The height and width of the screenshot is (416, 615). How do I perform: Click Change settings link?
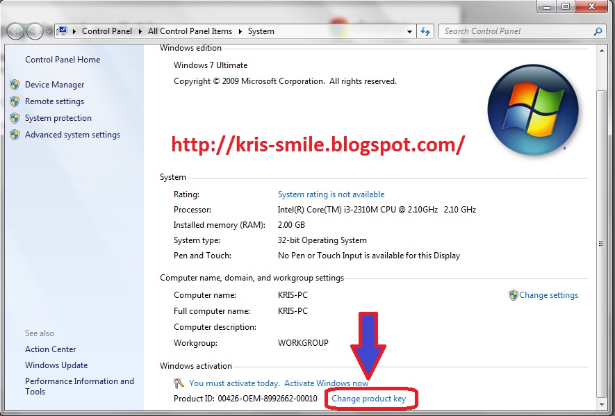[x=548, y=295]
